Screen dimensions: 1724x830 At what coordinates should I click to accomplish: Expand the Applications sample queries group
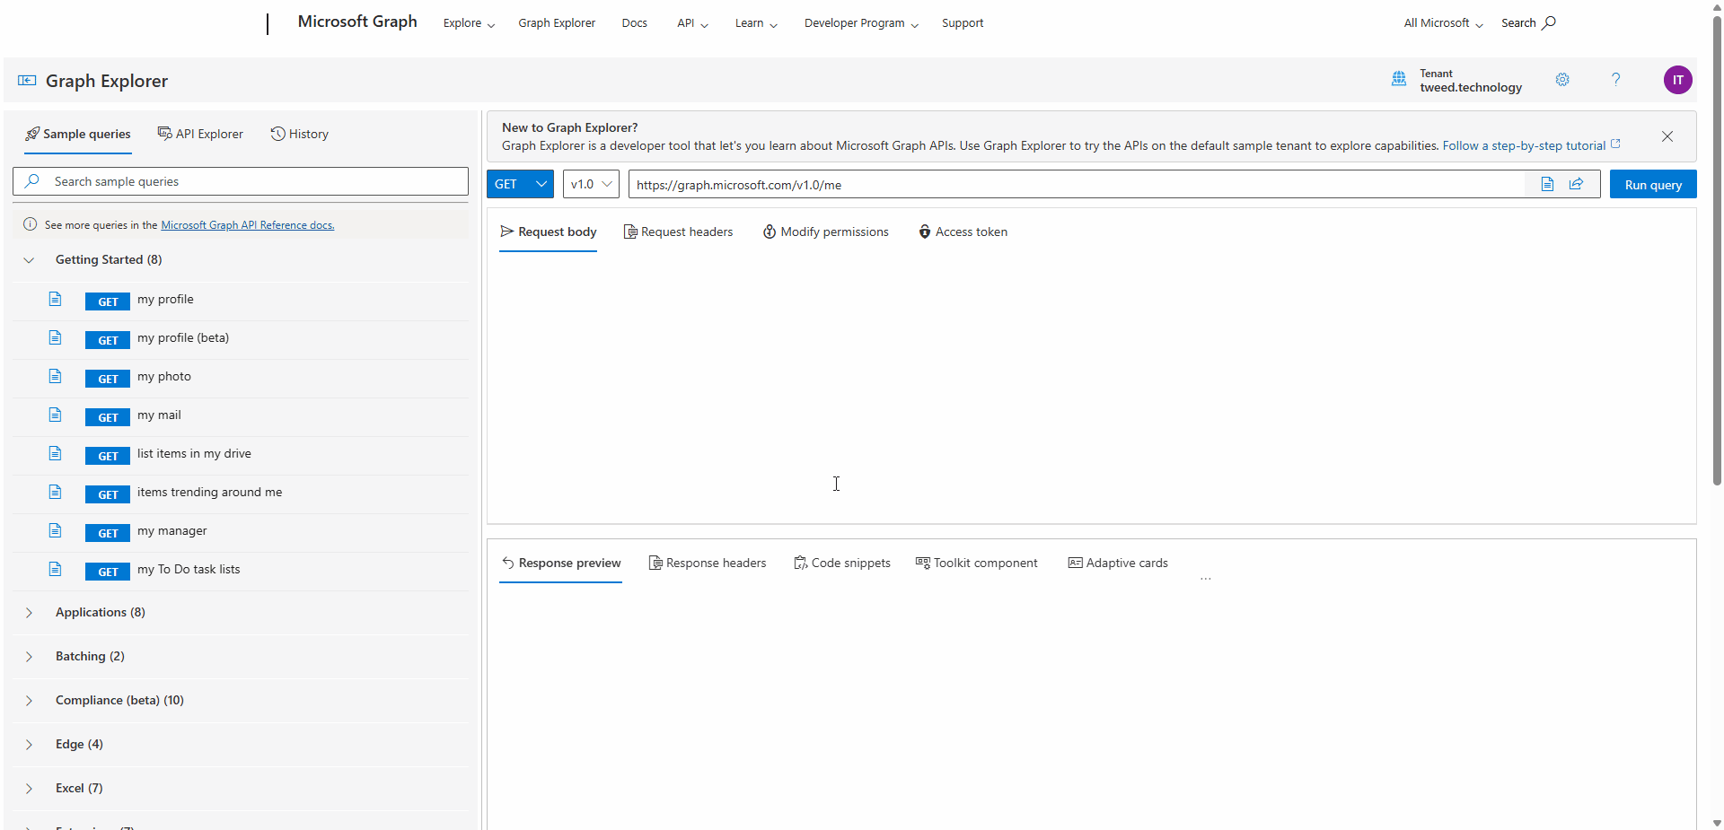(x=100, y=612)
